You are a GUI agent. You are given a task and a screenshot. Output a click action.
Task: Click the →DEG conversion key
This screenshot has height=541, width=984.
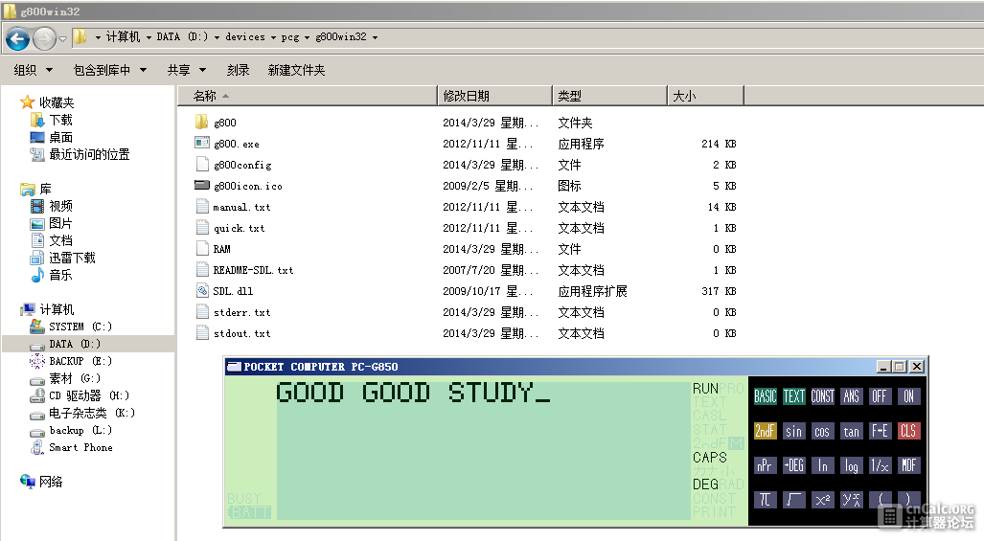tap(793, 465)
